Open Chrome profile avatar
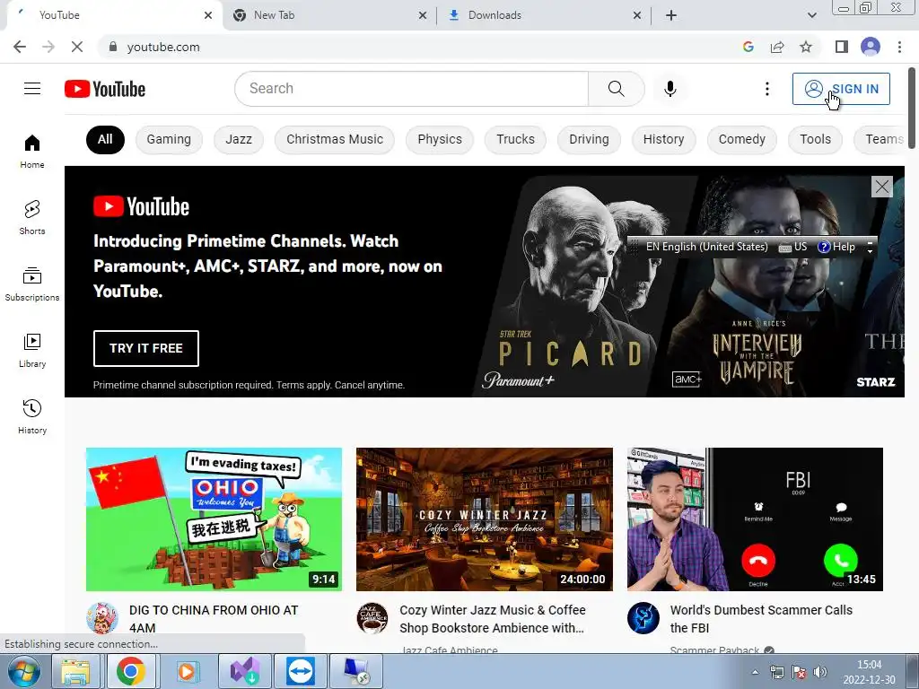This screenshot has width=919, height=689. pyautogui.click(x=871, y=47)
